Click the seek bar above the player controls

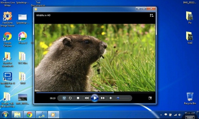(95, 93)
